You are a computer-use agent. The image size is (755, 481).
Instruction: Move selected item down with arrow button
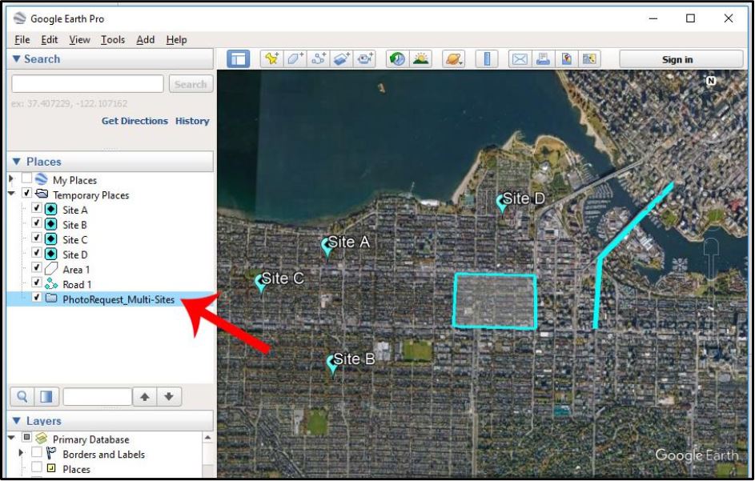169,397
